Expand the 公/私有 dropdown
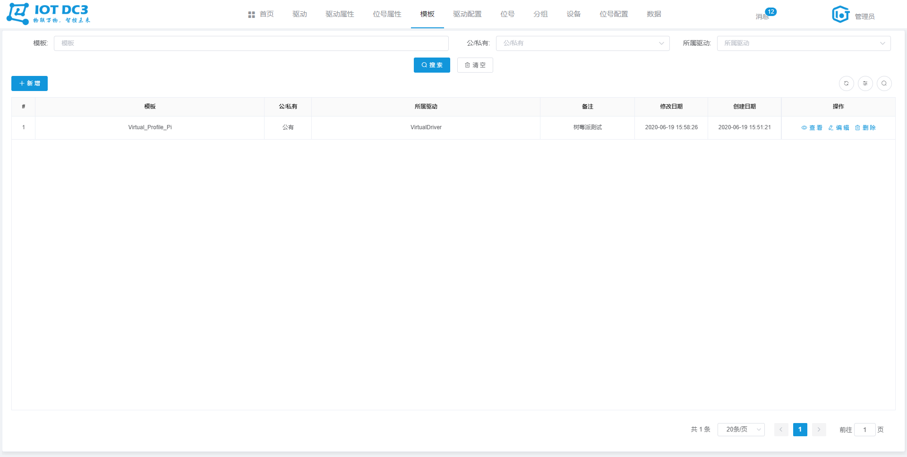Screen dimensions: 907x457 pos(582,43)
